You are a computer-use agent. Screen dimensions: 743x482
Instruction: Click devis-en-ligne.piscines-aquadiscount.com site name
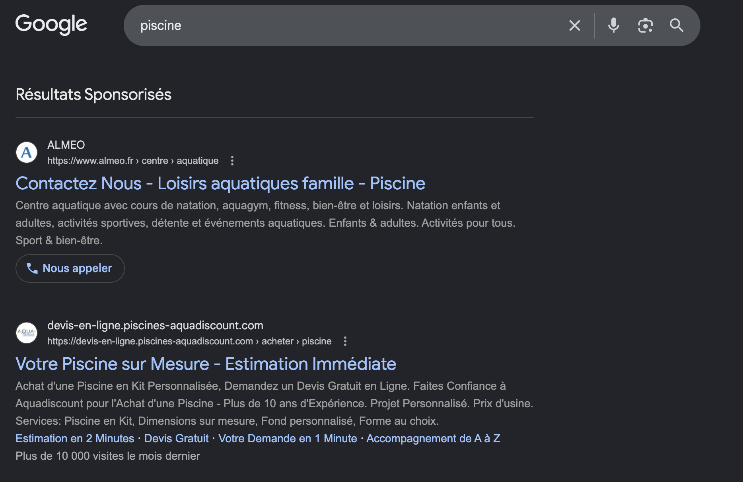pyautogui.click(x=155, y=325)
